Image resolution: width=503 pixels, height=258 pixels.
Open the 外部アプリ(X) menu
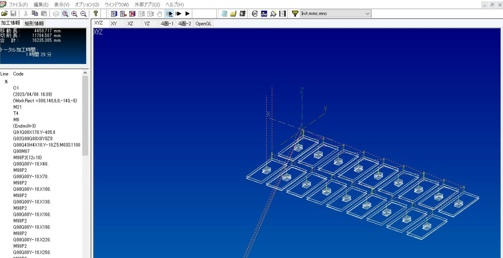[x=147, y=4]
